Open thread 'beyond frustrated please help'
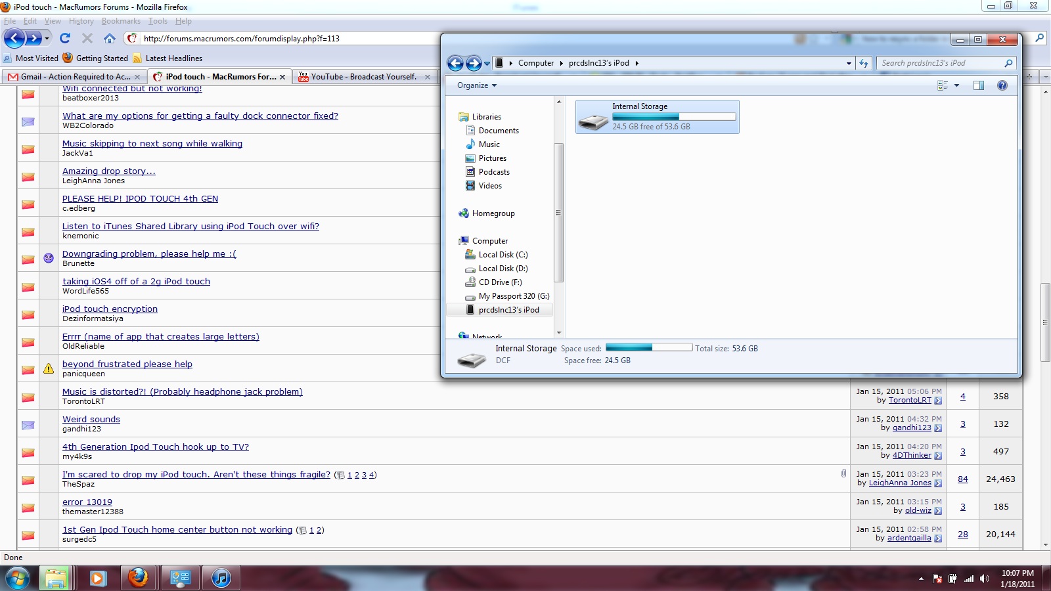Image resolution: width=1051 pixels, height=591 pixels. [127, 364]
